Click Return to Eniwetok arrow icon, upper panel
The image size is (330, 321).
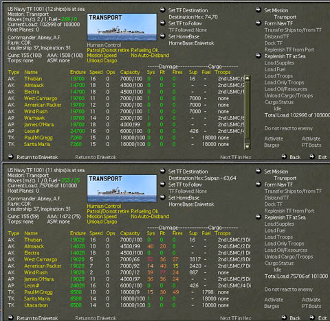11,156
